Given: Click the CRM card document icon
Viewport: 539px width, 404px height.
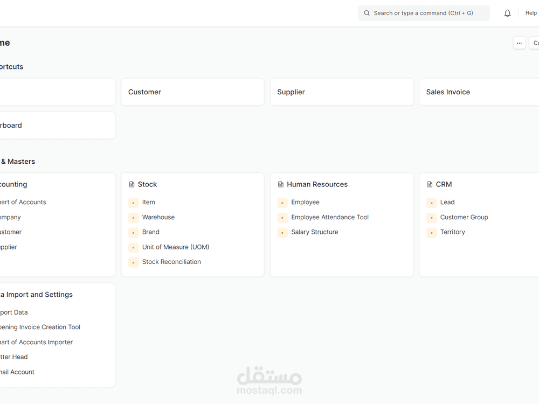Looking at the screenshot, I should coord(430,184).
